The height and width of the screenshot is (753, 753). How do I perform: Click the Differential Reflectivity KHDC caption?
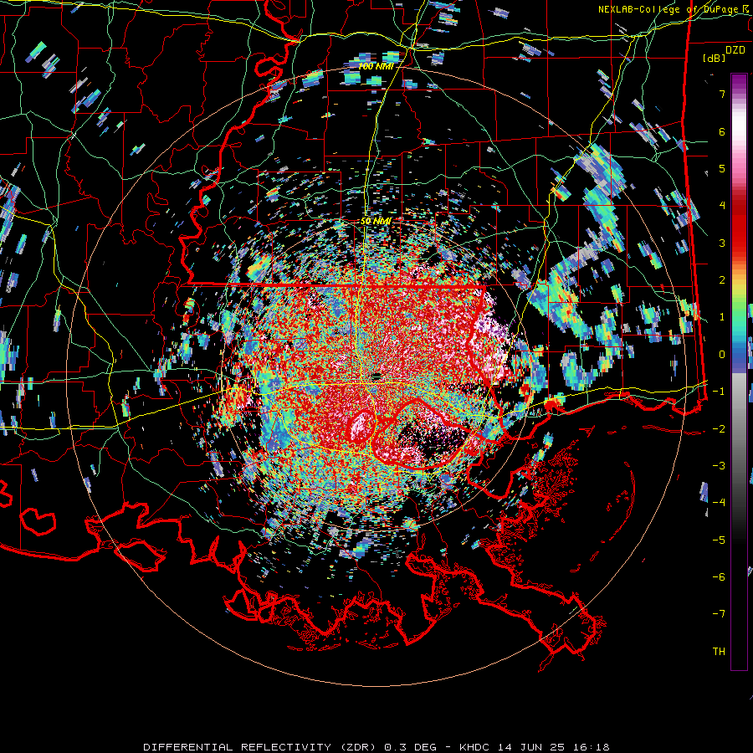click(x=376, y=747)
